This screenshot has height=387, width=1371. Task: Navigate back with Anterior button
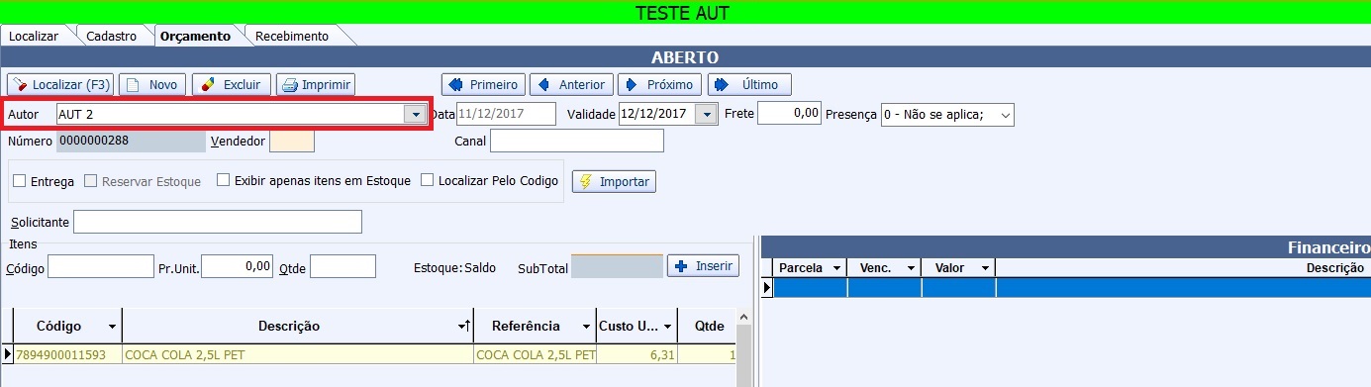click(572, 85)
